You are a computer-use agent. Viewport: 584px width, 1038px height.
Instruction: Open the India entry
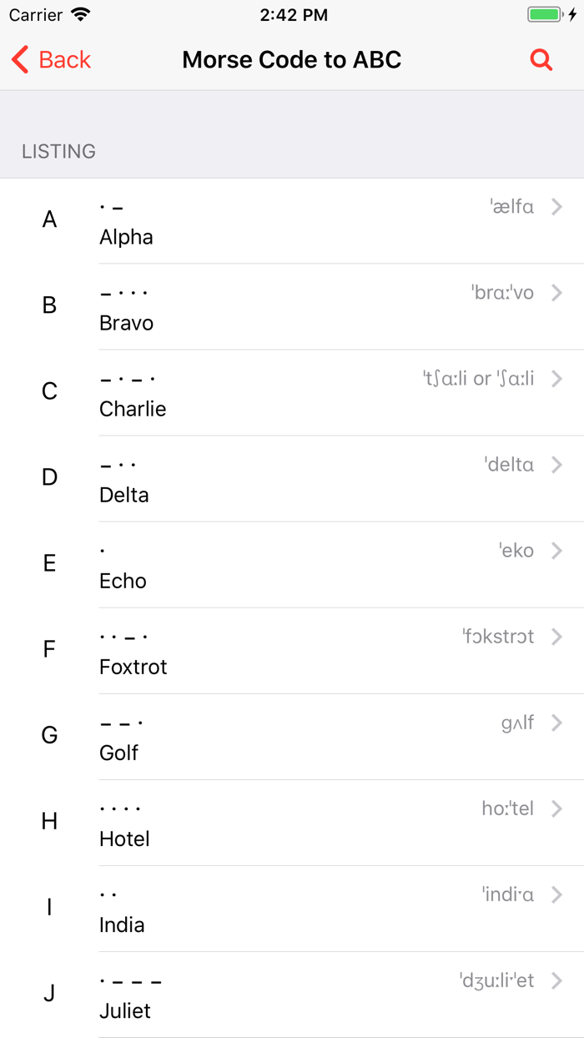click(x=292, y=909)
